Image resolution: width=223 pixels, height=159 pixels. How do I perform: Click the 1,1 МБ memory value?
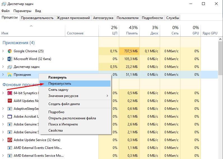133,148
